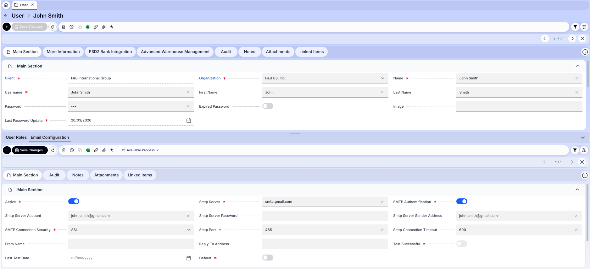Viewport: 590px width, 269px height.
Task: Open calendar picker for Last Password Update
Action: (189, 121)
